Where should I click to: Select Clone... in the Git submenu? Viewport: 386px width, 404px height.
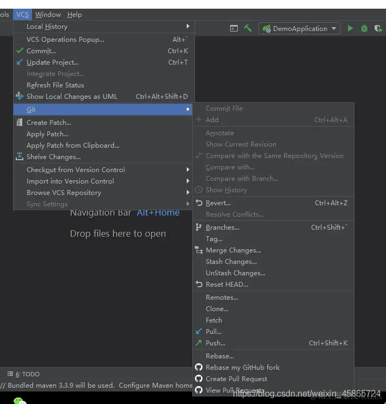click(274, 308)
